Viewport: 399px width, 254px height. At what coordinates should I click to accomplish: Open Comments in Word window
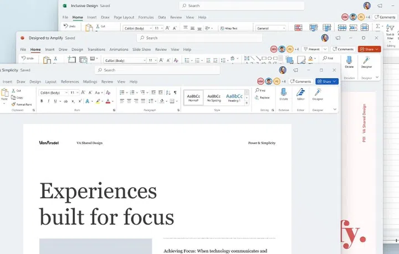(x=300, y=81)
